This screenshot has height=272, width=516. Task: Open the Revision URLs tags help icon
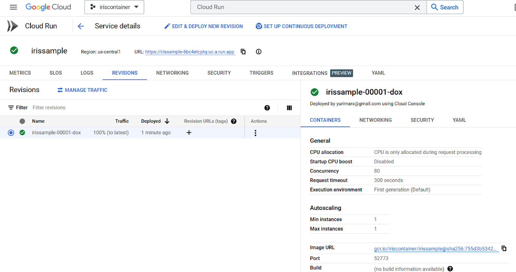click(x=234, y=121)
